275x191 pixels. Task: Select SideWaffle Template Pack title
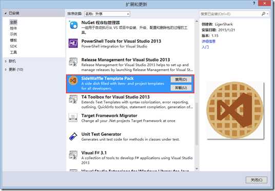[108, 78]
